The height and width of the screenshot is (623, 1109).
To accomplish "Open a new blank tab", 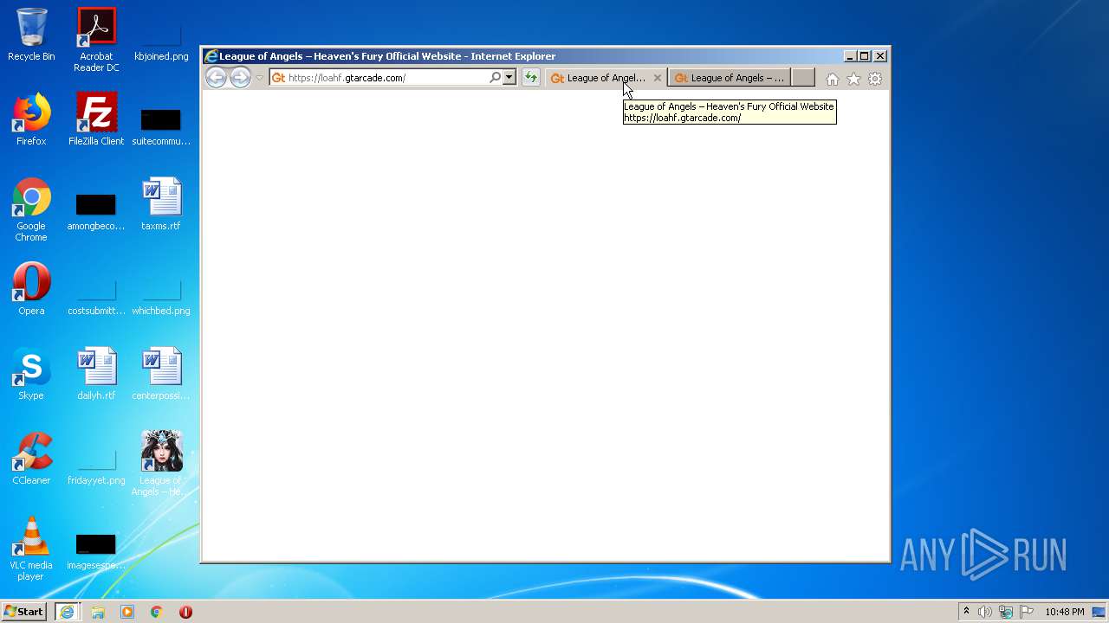I will click(x=803, y=78).
